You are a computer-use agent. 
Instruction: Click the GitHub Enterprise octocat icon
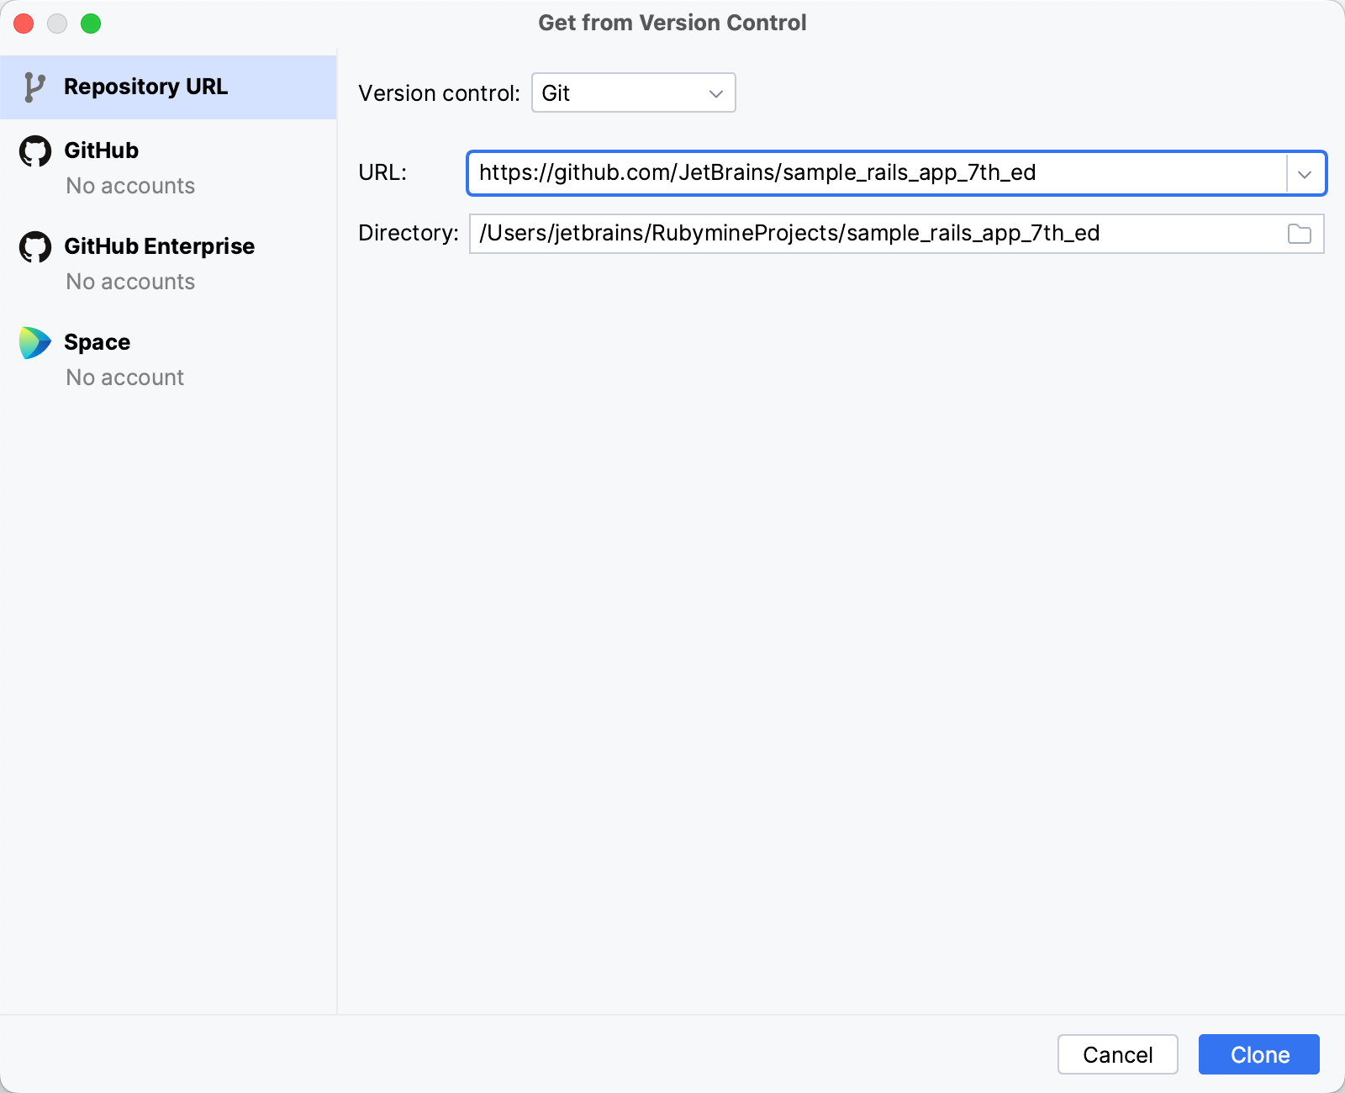pyautogui.click(x=35, y=246)
